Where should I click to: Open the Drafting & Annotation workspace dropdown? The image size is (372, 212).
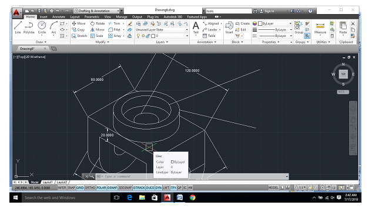click(96, 11)
